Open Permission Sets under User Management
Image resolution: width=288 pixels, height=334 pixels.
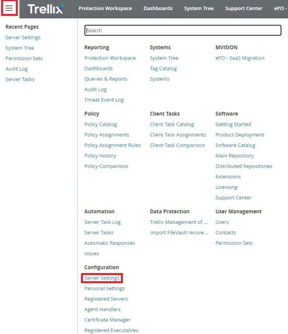point(234,243)
